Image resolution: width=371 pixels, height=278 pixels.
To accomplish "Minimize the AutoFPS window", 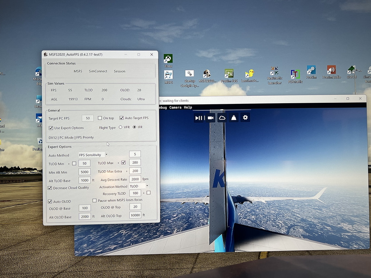I will coord(126,54).
